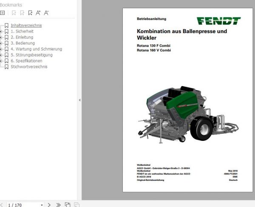Expand the 4. Wartung und Schmierung node
The width and height of the screenshot is (255, 207).
pyautogui.click(x=1, y=49)
